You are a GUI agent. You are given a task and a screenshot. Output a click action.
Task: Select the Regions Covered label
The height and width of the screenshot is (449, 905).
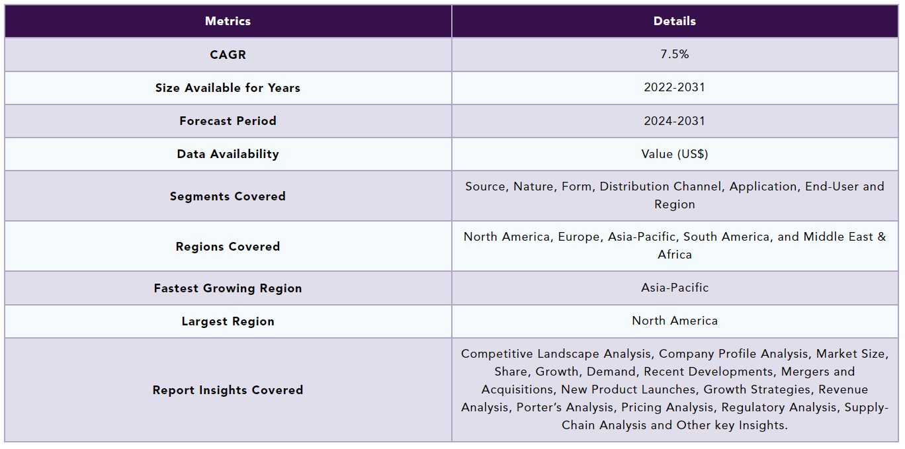(228, 247)
